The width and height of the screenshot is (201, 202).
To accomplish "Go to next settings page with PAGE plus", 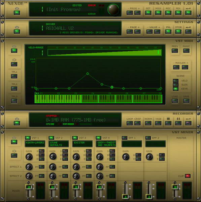I will click(137, 32).
